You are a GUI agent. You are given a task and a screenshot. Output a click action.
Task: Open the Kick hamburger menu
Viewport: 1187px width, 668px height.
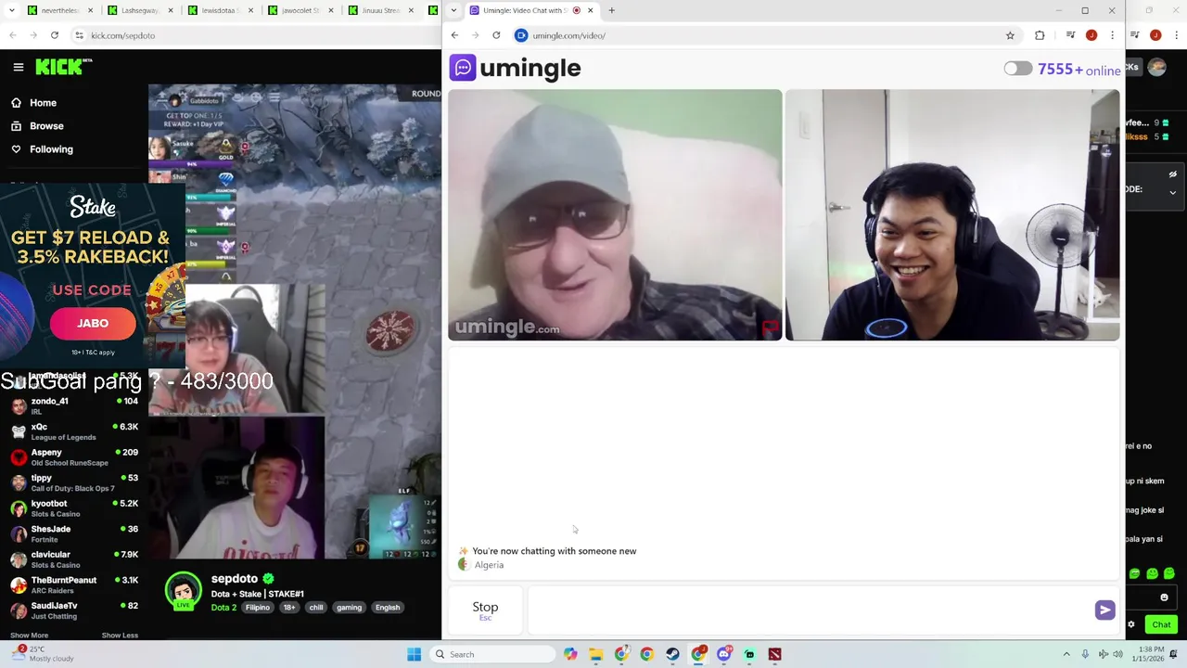(x=18, y=67)
